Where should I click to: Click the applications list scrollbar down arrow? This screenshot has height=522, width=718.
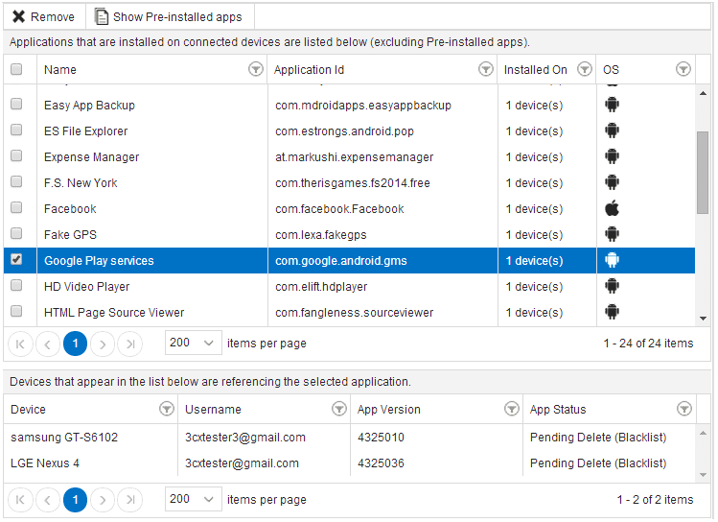(x=703, y=319)
